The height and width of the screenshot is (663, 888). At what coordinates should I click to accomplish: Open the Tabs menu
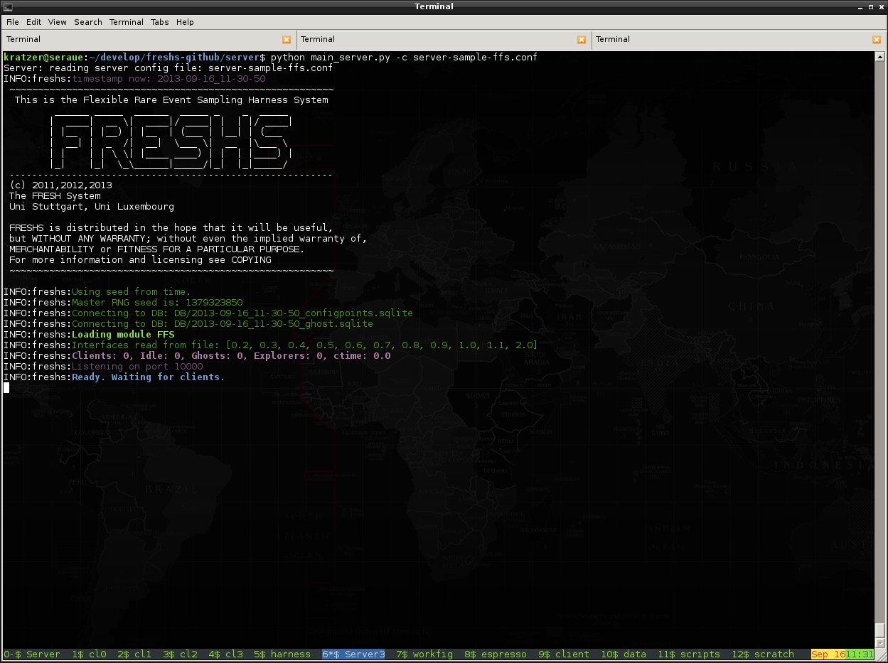[160, 22]
